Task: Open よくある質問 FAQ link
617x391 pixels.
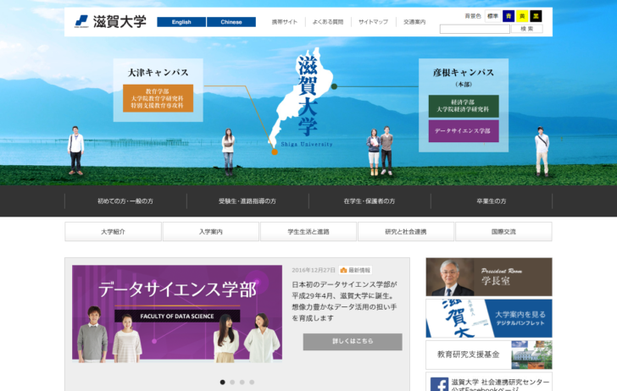Action: tap(328, 22)
